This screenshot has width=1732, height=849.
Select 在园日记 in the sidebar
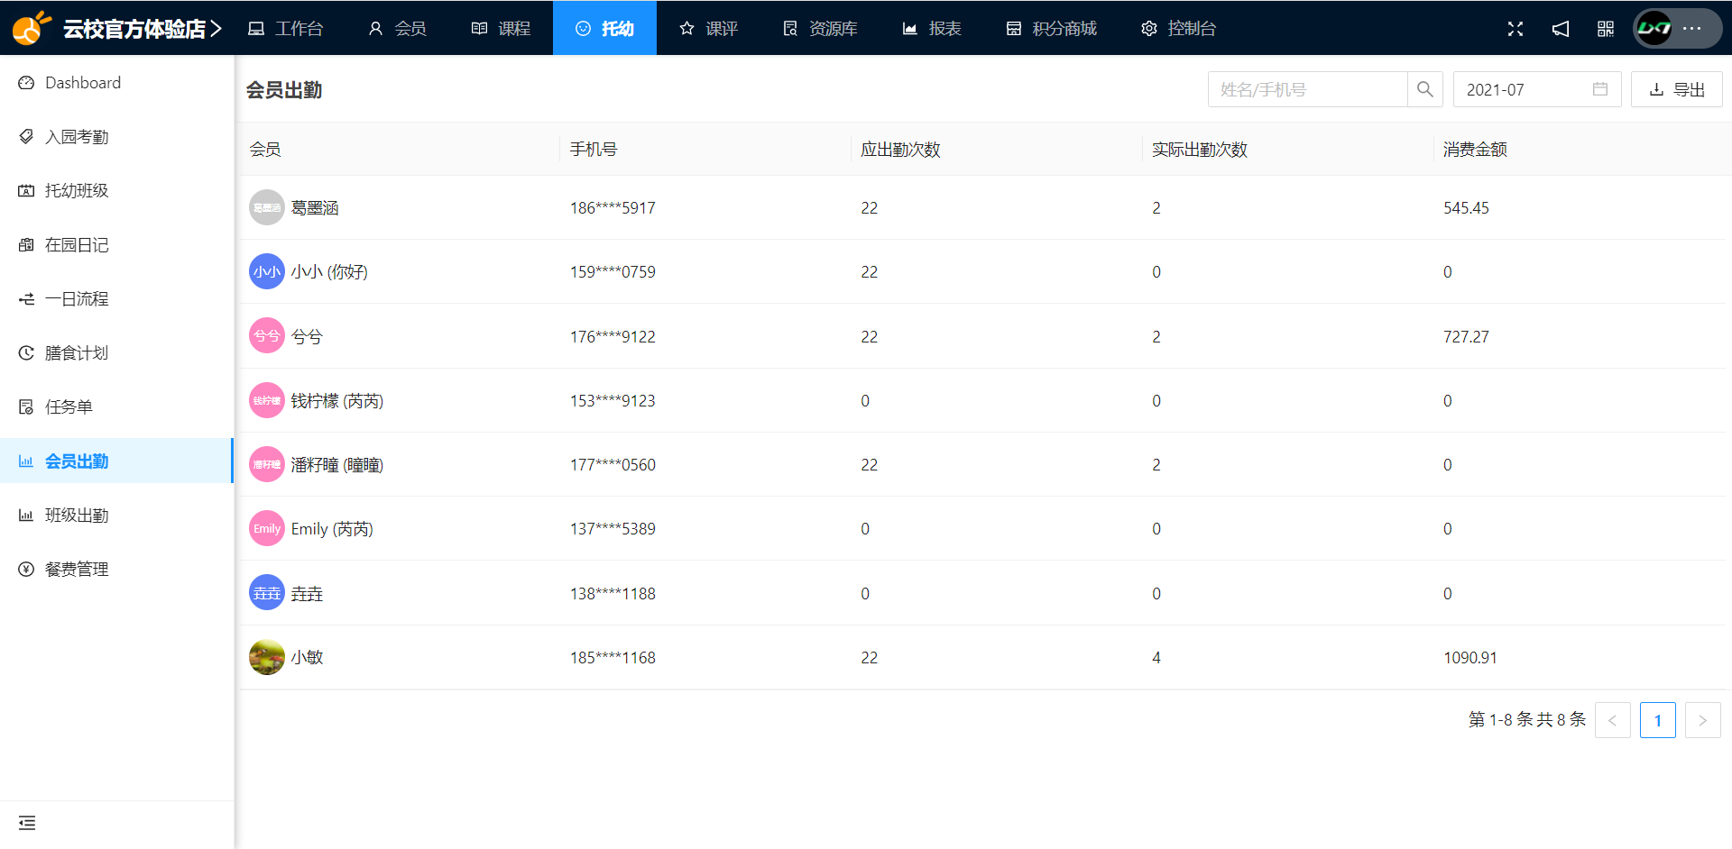tap(116, 245)
